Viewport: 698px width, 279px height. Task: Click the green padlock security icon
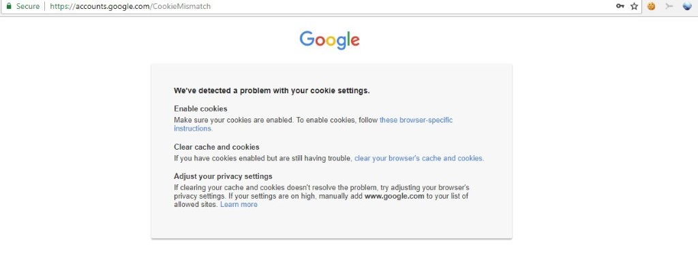(x=9, y=6)
